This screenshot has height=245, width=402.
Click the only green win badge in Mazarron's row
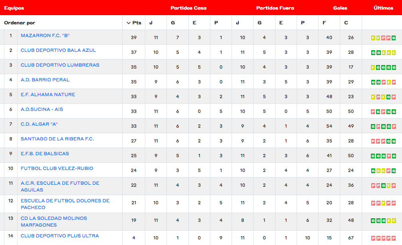click(394, 38)
